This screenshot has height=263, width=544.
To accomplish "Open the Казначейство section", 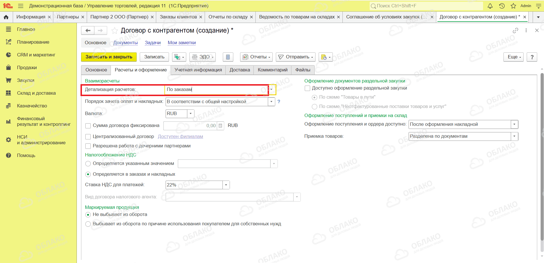I will [x=32, y=106].
